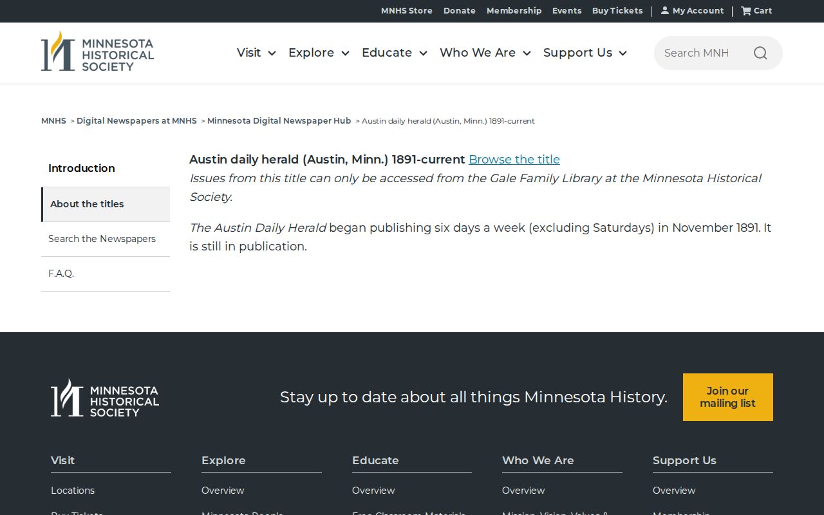Open Minnesota Digital Newspaper Hub breadcrumb

tap(279, 121)
